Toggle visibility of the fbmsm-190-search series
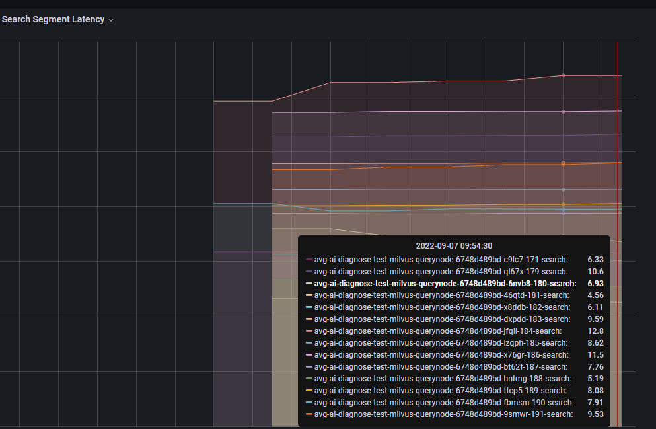 (441, 402)
